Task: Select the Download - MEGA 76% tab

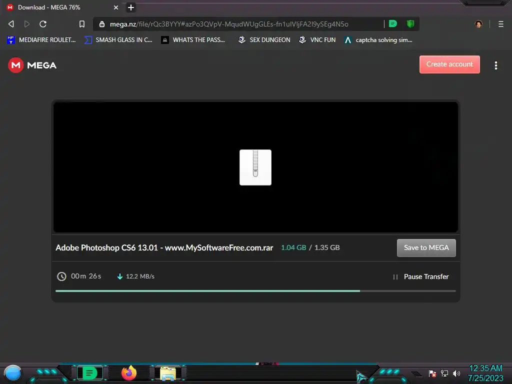Action: coord(62,7)
